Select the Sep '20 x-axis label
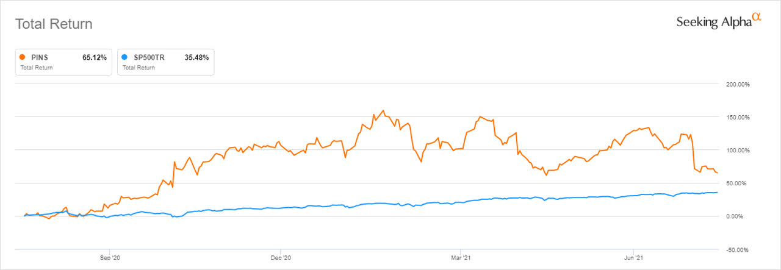Viewport: 781px width, 270px height. point(110,258)
